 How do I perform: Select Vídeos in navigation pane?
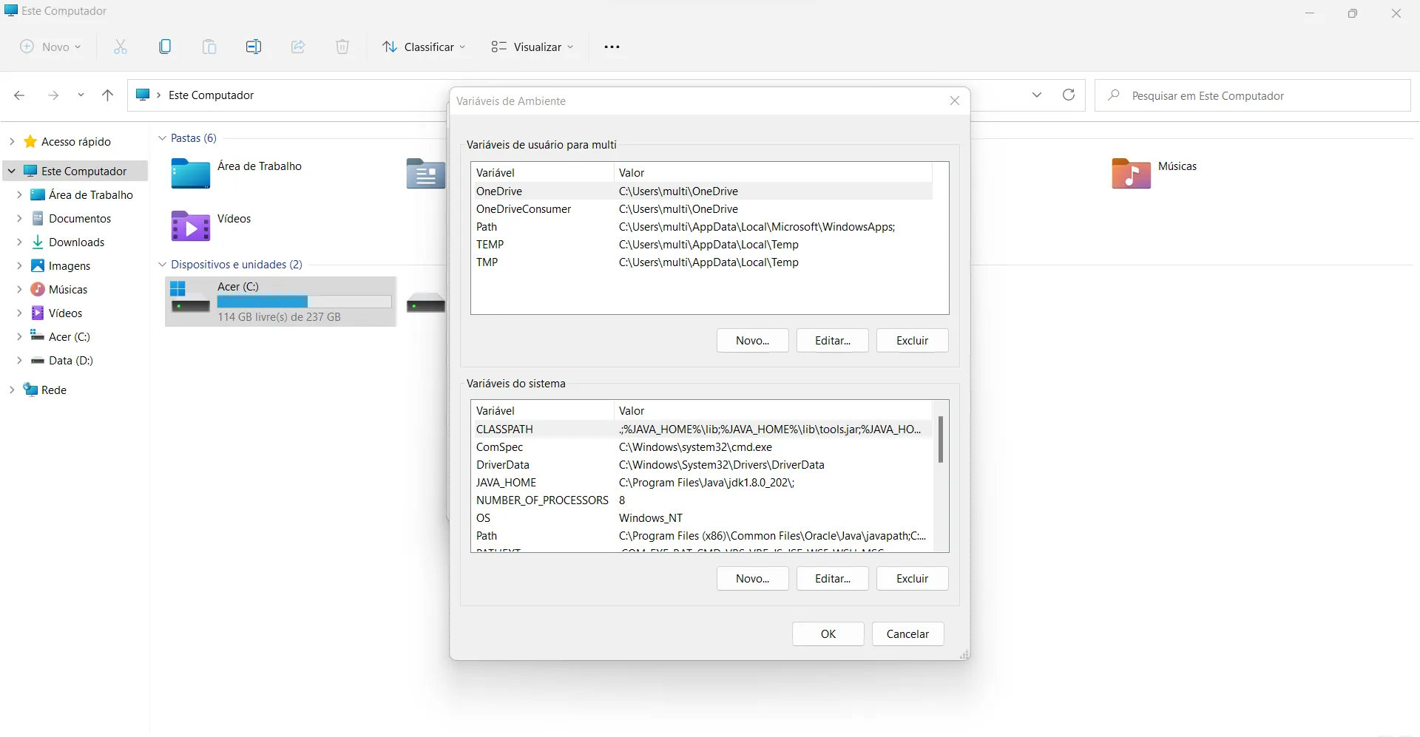point(65,313)
